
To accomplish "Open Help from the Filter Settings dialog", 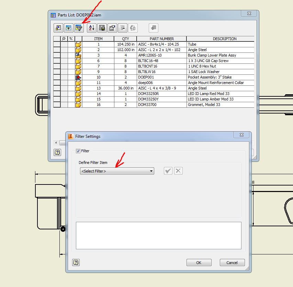I will 76,263.
